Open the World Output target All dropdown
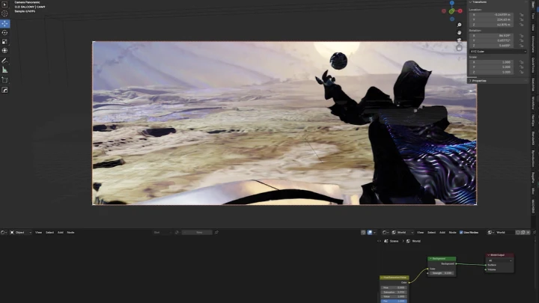 coord(500,261)
